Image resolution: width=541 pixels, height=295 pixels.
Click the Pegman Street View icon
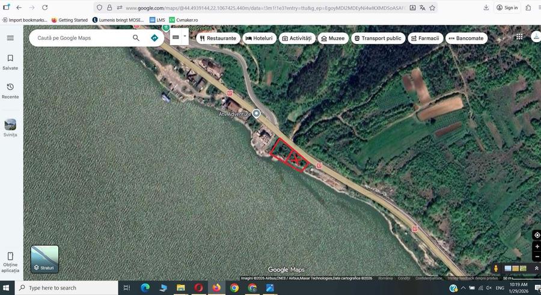click(x=496, y=269)
